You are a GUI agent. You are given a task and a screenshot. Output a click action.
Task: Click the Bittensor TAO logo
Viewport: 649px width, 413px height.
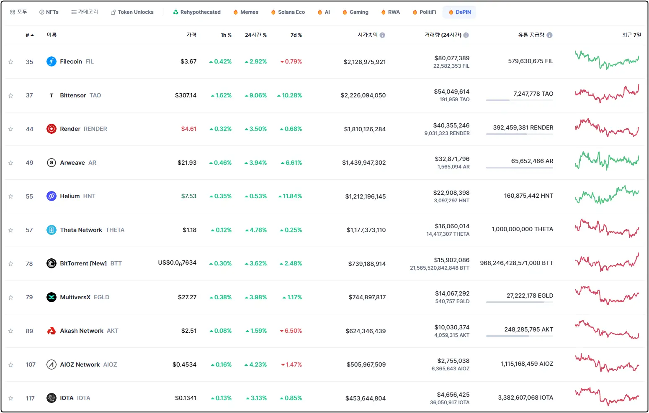(52, 95)
